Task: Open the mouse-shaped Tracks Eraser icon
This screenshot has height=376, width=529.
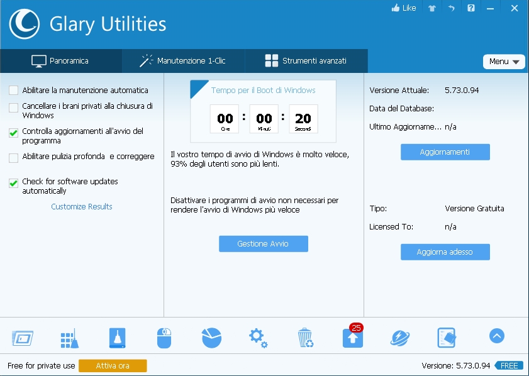Action: (164, 338)
